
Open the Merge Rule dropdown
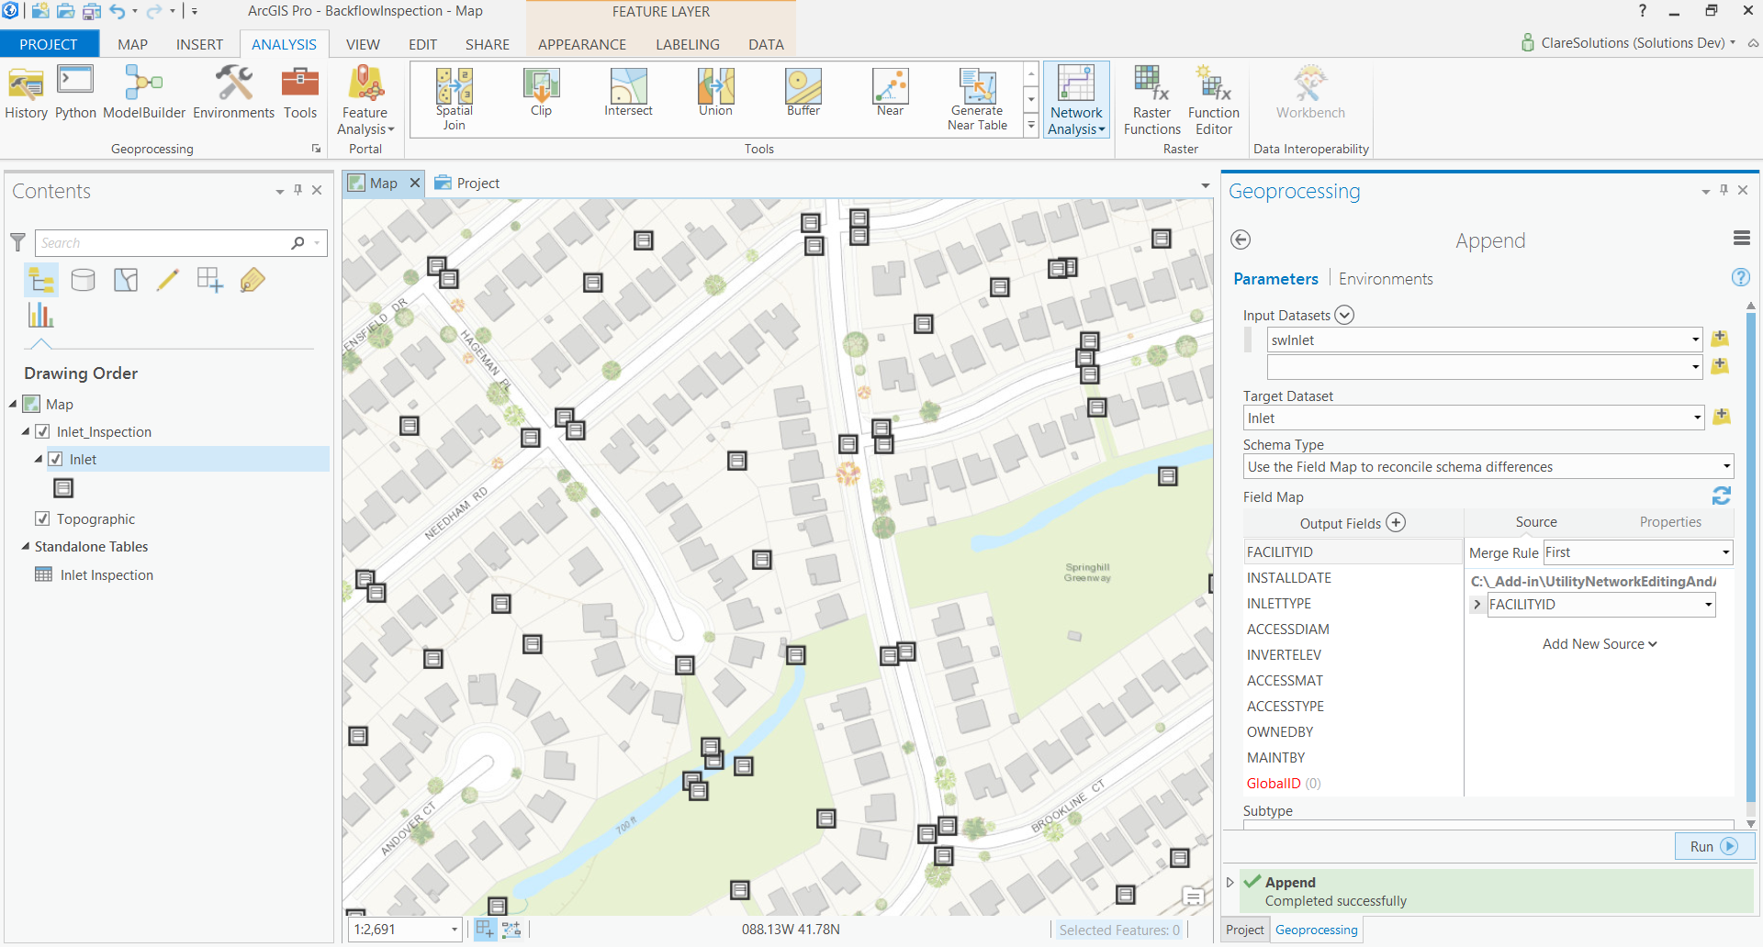[x=1725, y=552]
